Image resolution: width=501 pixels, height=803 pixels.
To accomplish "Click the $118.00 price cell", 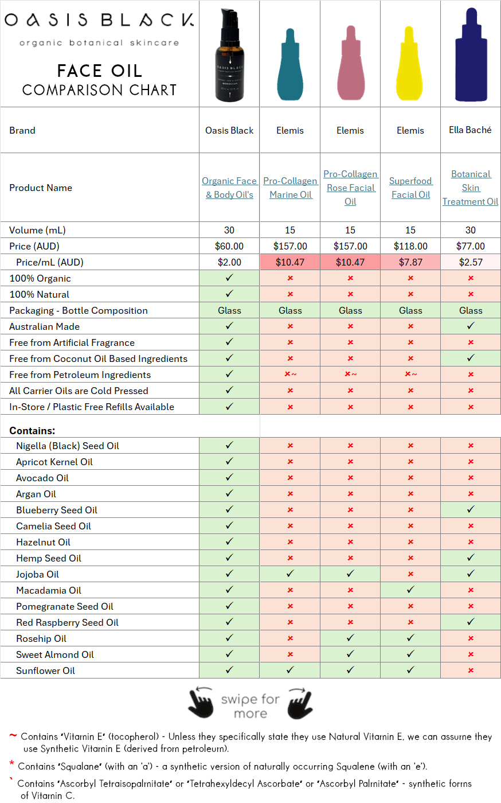I will 410,246.
